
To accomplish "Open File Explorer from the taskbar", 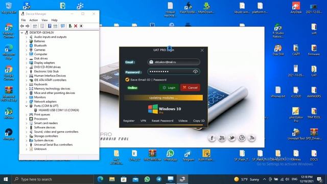I will 112,179.
